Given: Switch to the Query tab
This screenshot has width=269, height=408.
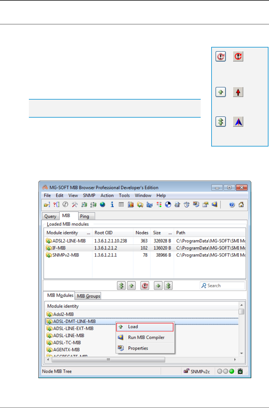Looking at the screenshot, I should coord(50,216).
